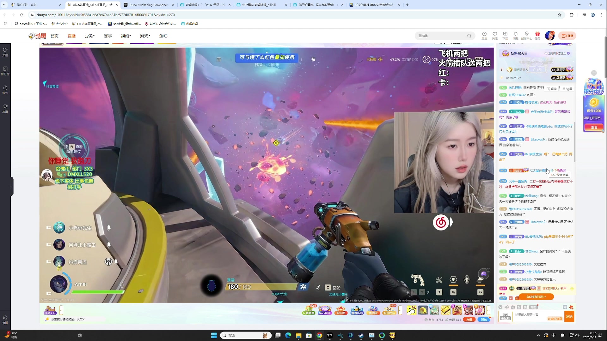The height and width of the screenshot is (341, 607).
Task: Open 玩具盲盒 activity icon
Action: coord(309,310)
